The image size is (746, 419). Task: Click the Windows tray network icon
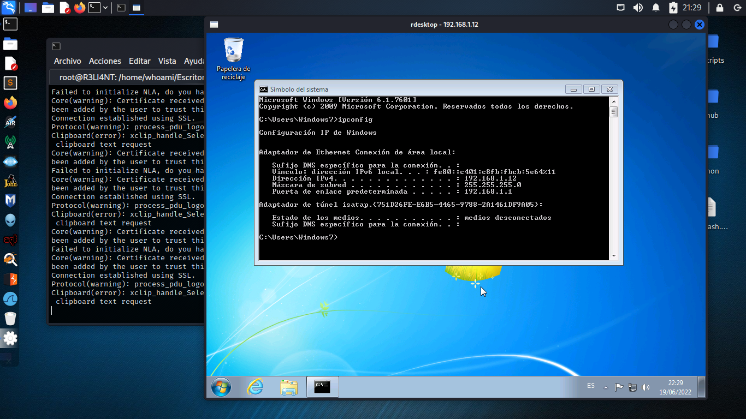pos(632,387)
